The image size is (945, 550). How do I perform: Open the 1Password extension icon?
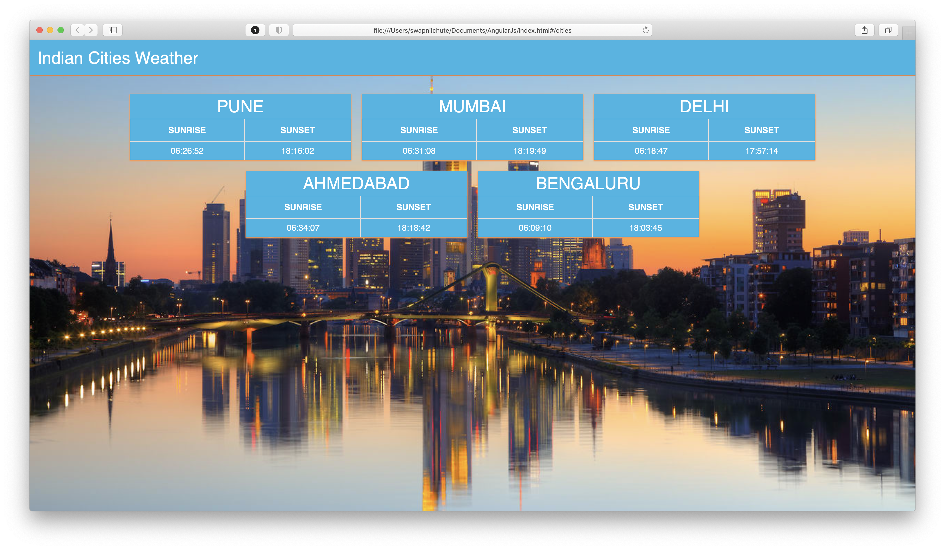coord(255,30)
